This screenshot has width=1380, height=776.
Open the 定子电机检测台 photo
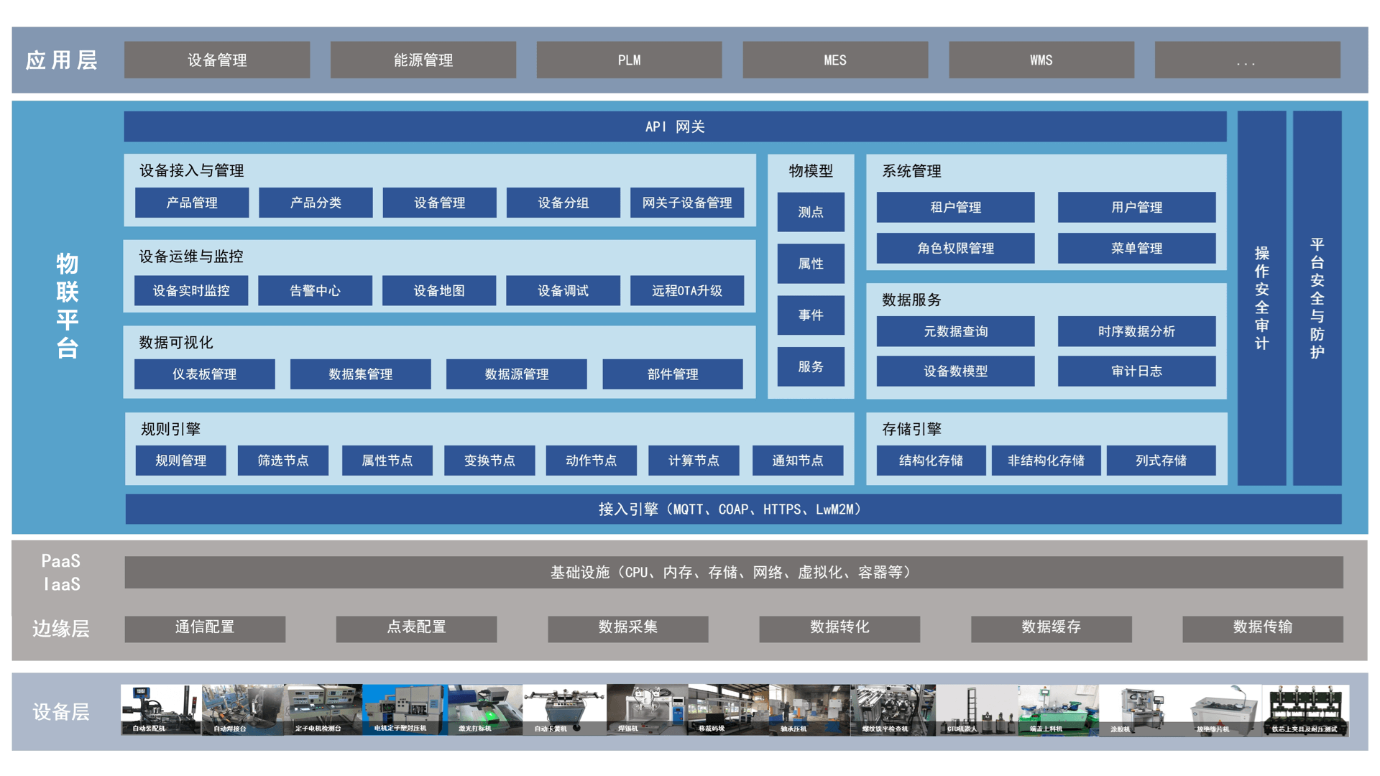pyautogui.click(x=323, y=709)
